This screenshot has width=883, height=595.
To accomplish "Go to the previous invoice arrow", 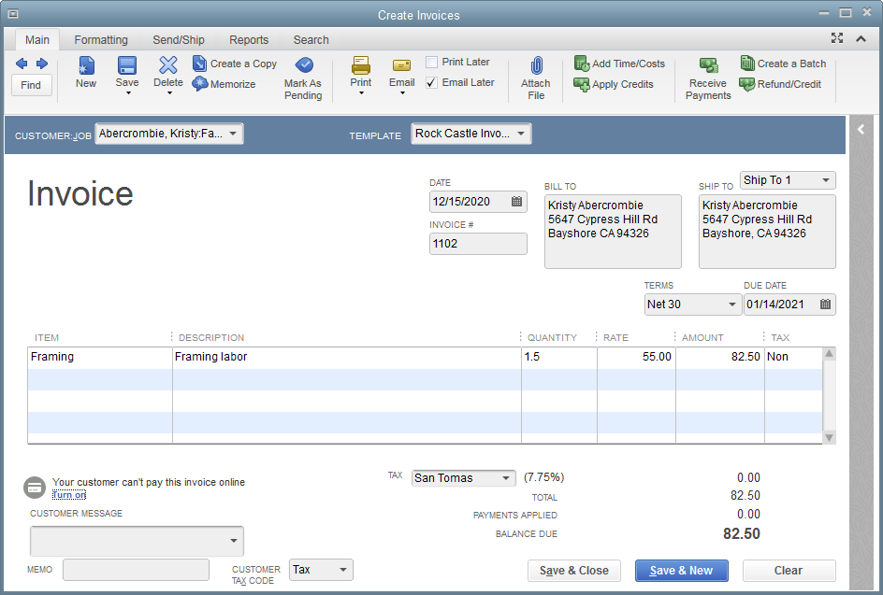I will [22, 64].
